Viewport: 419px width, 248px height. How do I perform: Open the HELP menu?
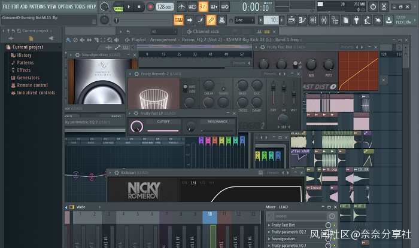91,7
